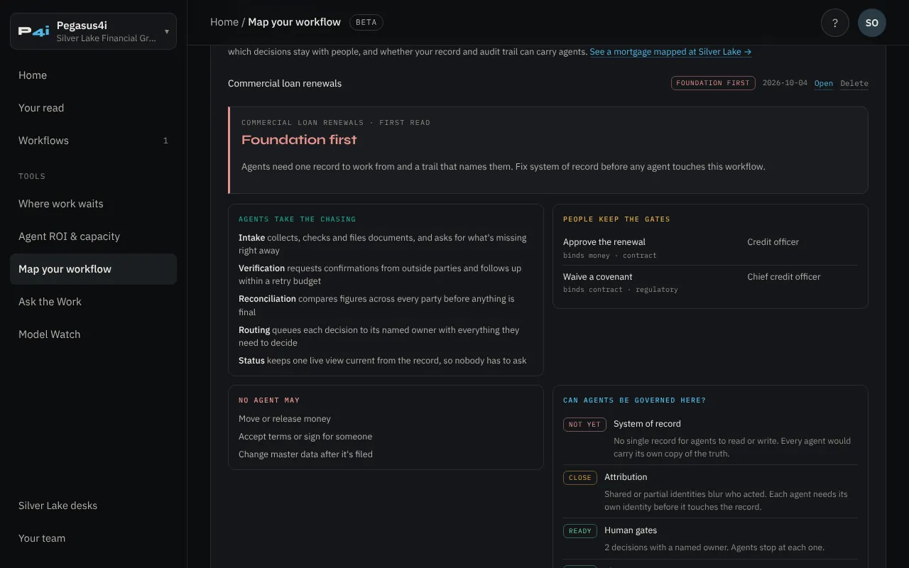This screenshot has width=909, height=568.
Task: Click the Home breadcrumb link
Action: 224,22
